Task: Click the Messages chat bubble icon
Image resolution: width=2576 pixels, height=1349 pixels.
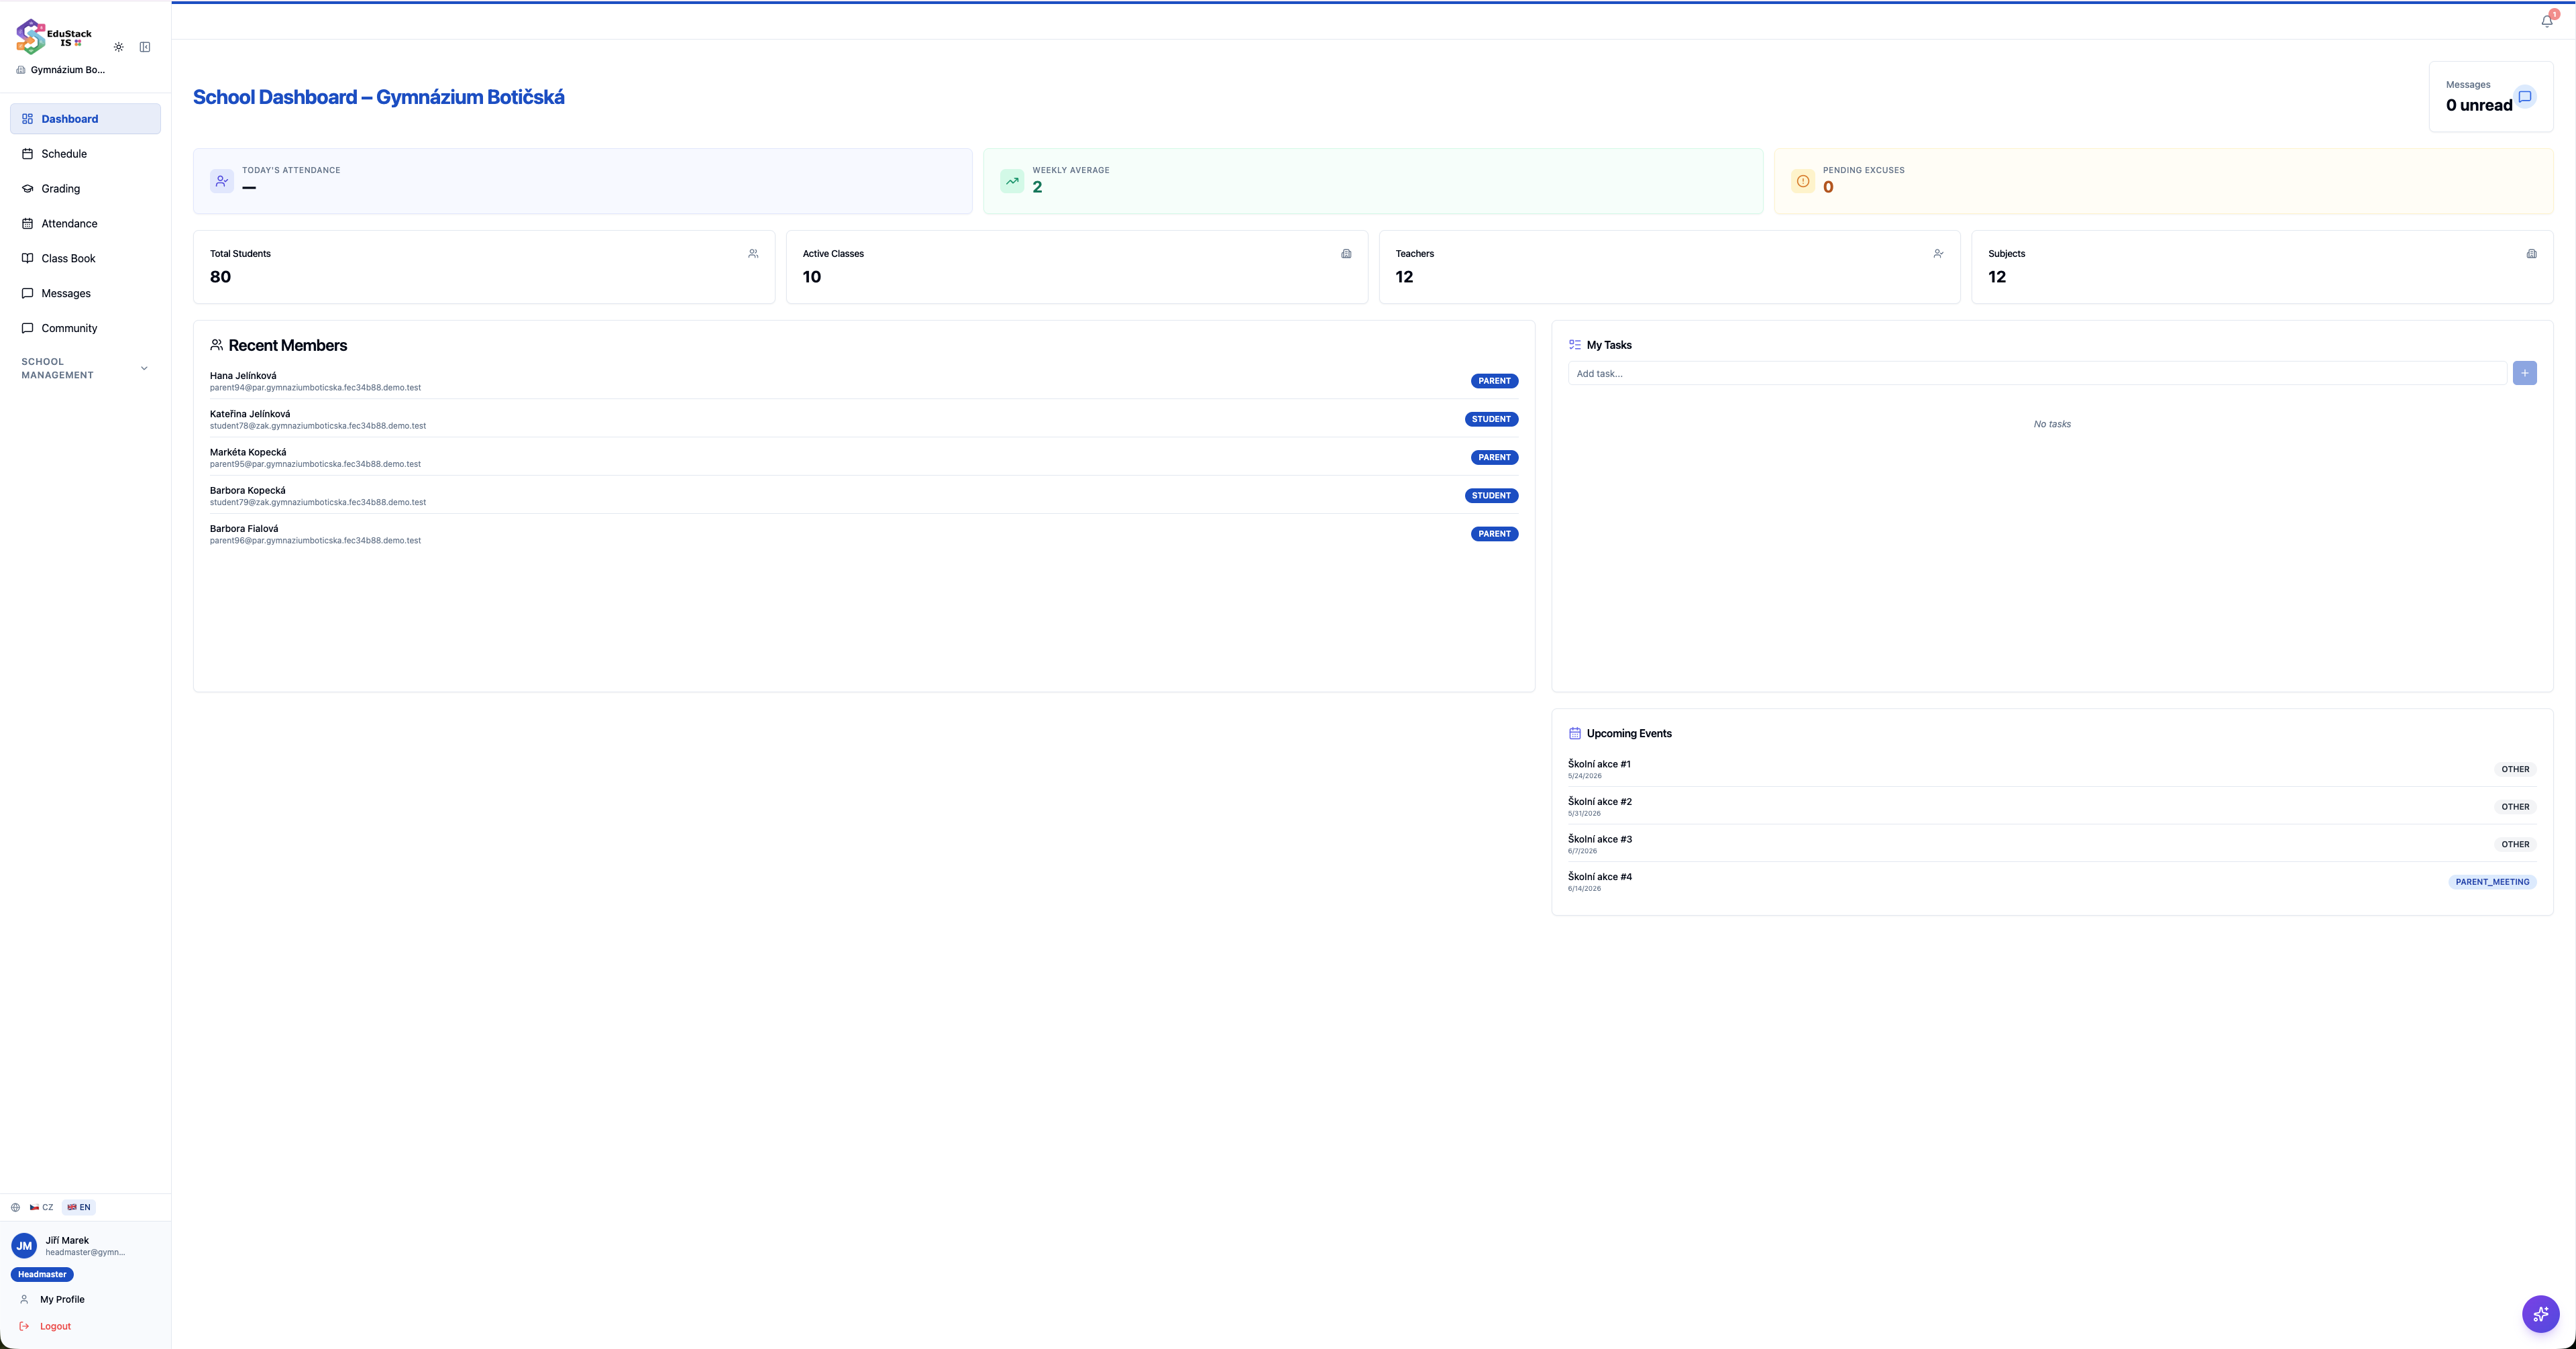Action: 2525,97
